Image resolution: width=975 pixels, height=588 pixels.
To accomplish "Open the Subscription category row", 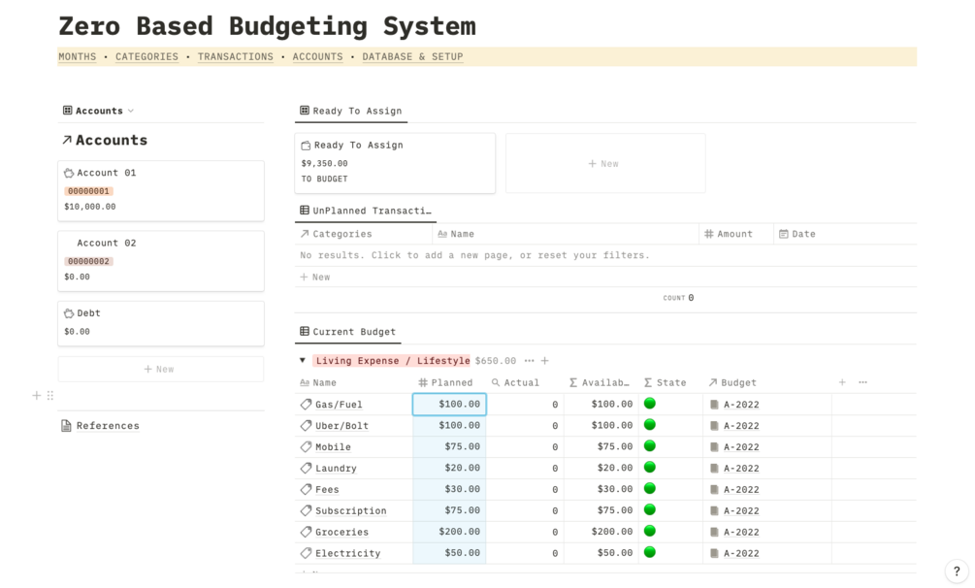I will (x=350, y=510).
